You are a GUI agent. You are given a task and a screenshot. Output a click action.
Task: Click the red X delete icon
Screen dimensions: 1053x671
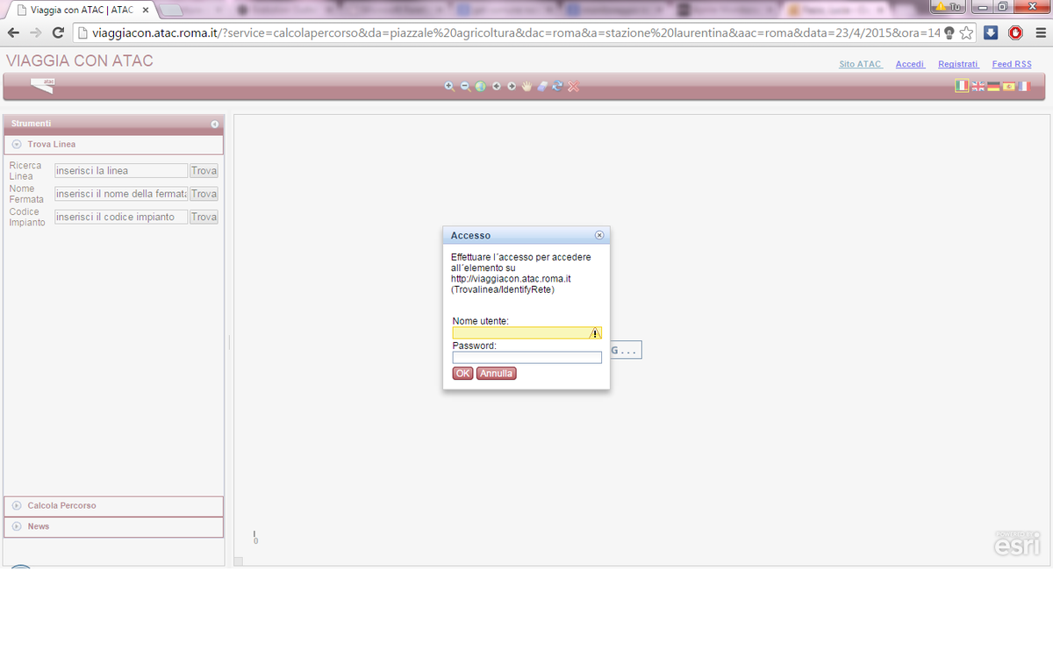coord(573,86)
